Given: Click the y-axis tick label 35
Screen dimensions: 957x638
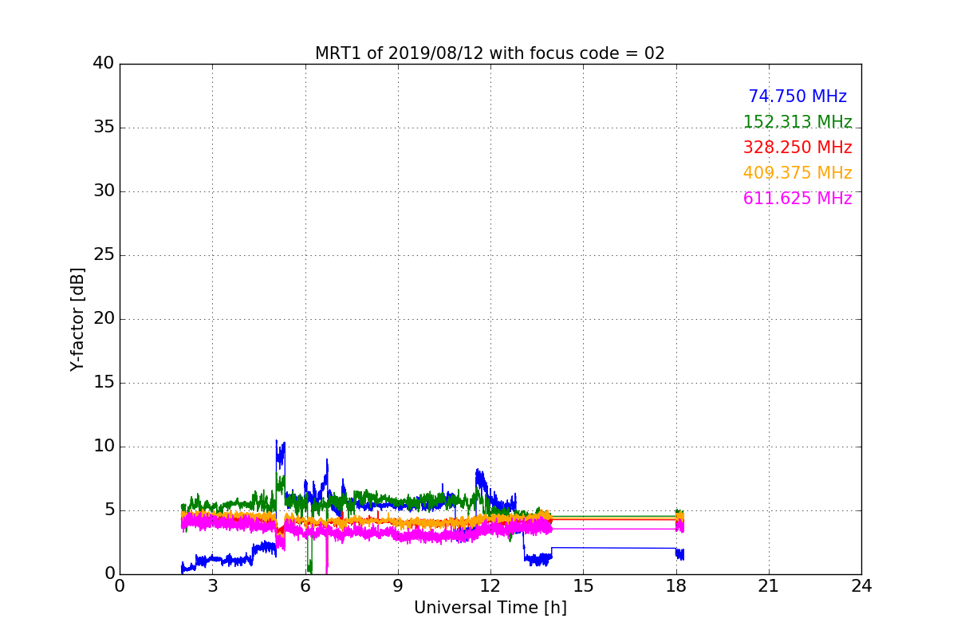Looking at the screenshot, I should coord(104,128).
